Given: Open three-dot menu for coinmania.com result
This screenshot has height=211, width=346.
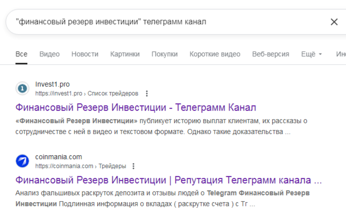Looking at the screenshot, I should [133, 166].
